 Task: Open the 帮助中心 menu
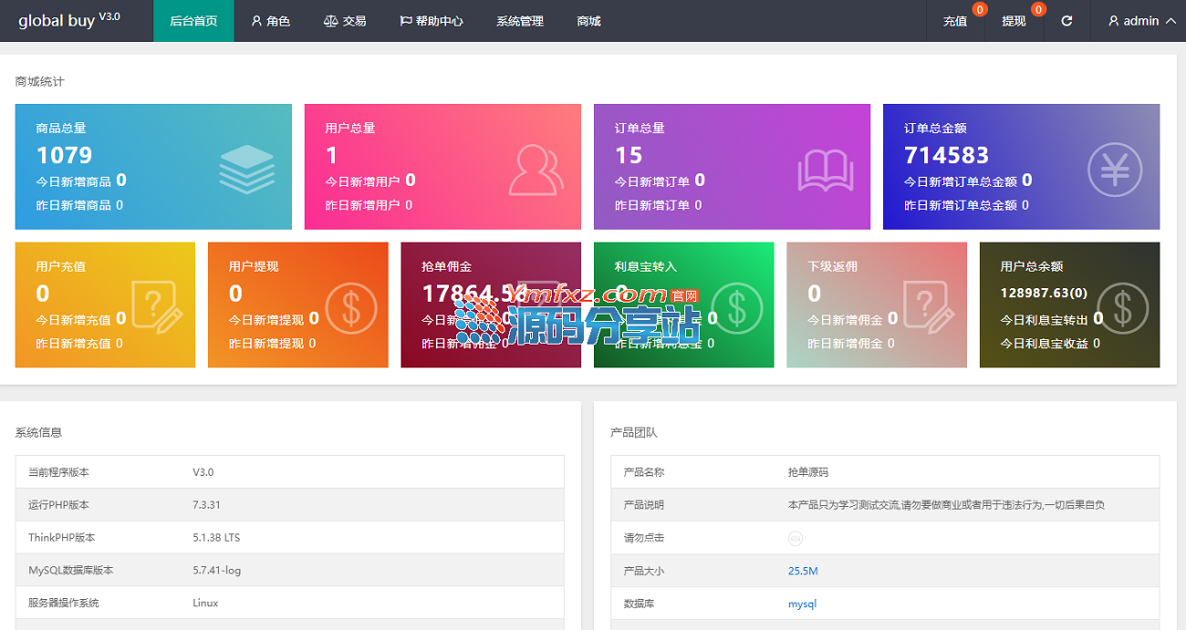point(432,21)
